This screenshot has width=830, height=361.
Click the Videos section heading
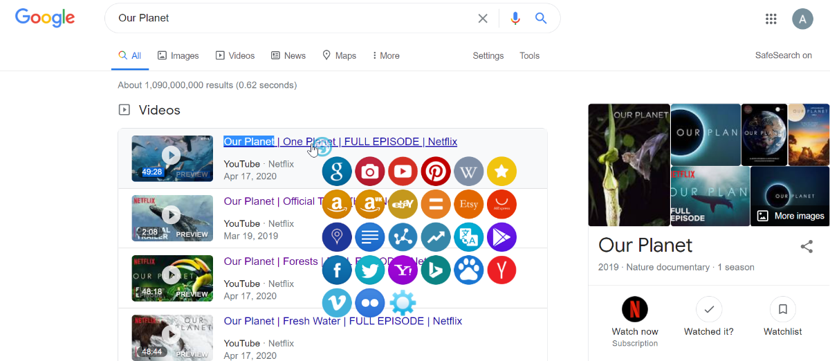tap(159, 110)
